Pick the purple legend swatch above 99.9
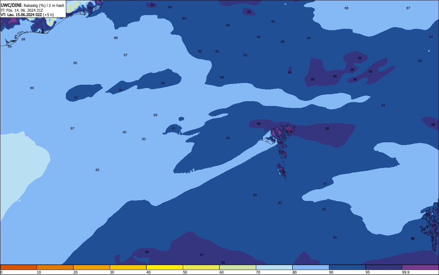Image resolution: width=439 pixels, height=275 pixels. [x=420, y=267]
